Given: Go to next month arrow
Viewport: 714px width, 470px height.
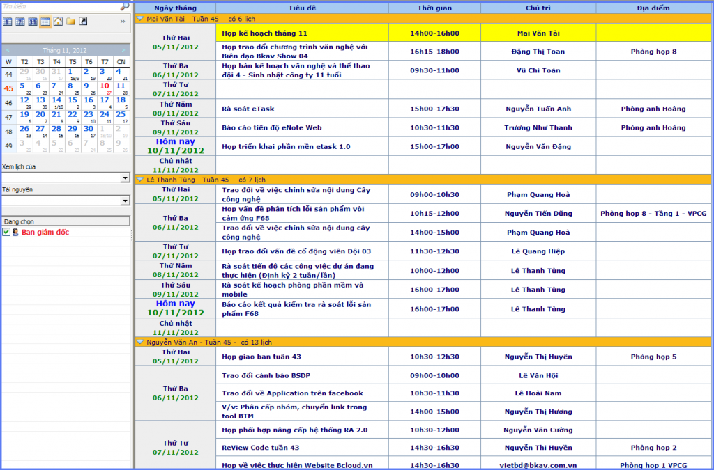Looking at the screenshot, I should point(123,50).
